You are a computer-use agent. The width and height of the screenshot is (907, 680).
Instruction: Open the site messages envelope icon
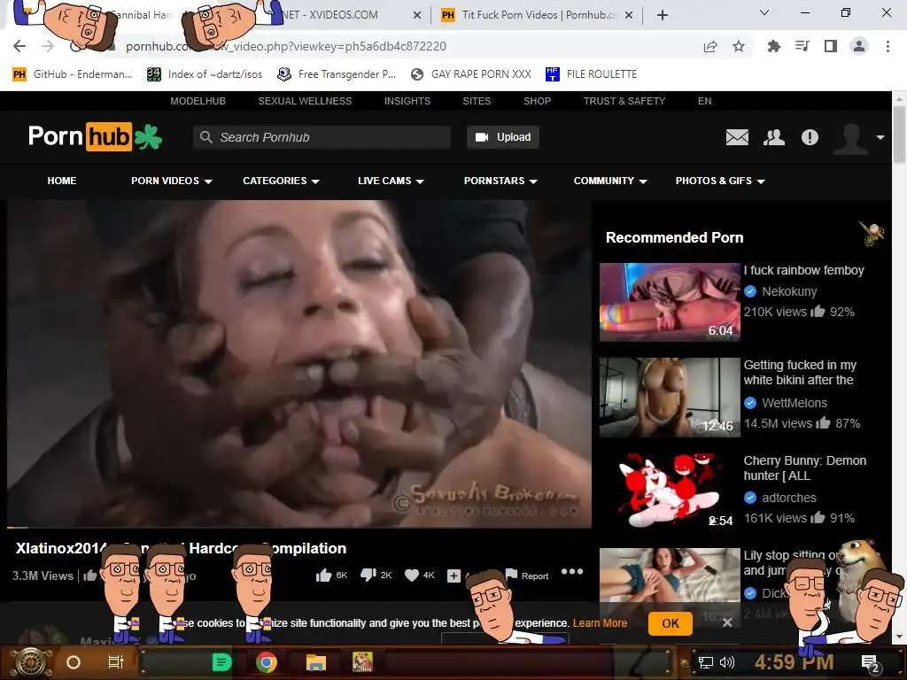tap(737, 137)
